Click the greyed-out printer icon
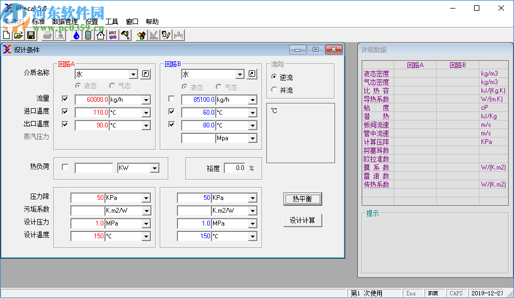This screenshot has width=514, height=298. coord(47,35)
